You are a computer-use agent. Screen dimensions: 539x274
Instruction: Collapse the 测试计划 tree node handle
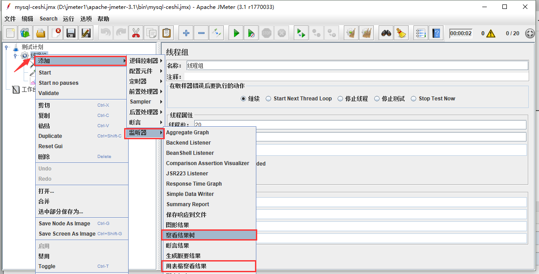tap(7, 47)
